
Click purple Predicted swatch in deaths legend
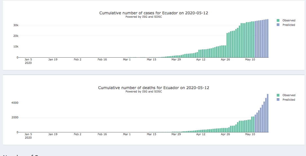pyautogui.click(x=278, y=100)
